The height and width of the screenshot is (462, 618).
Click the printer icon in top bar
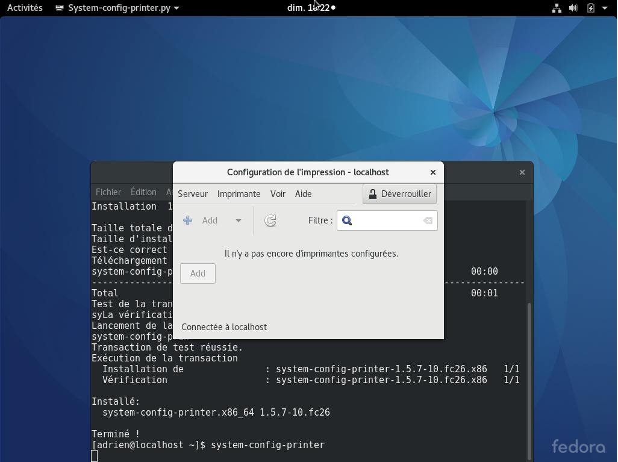pyautogui.click(x=60, y=8)
